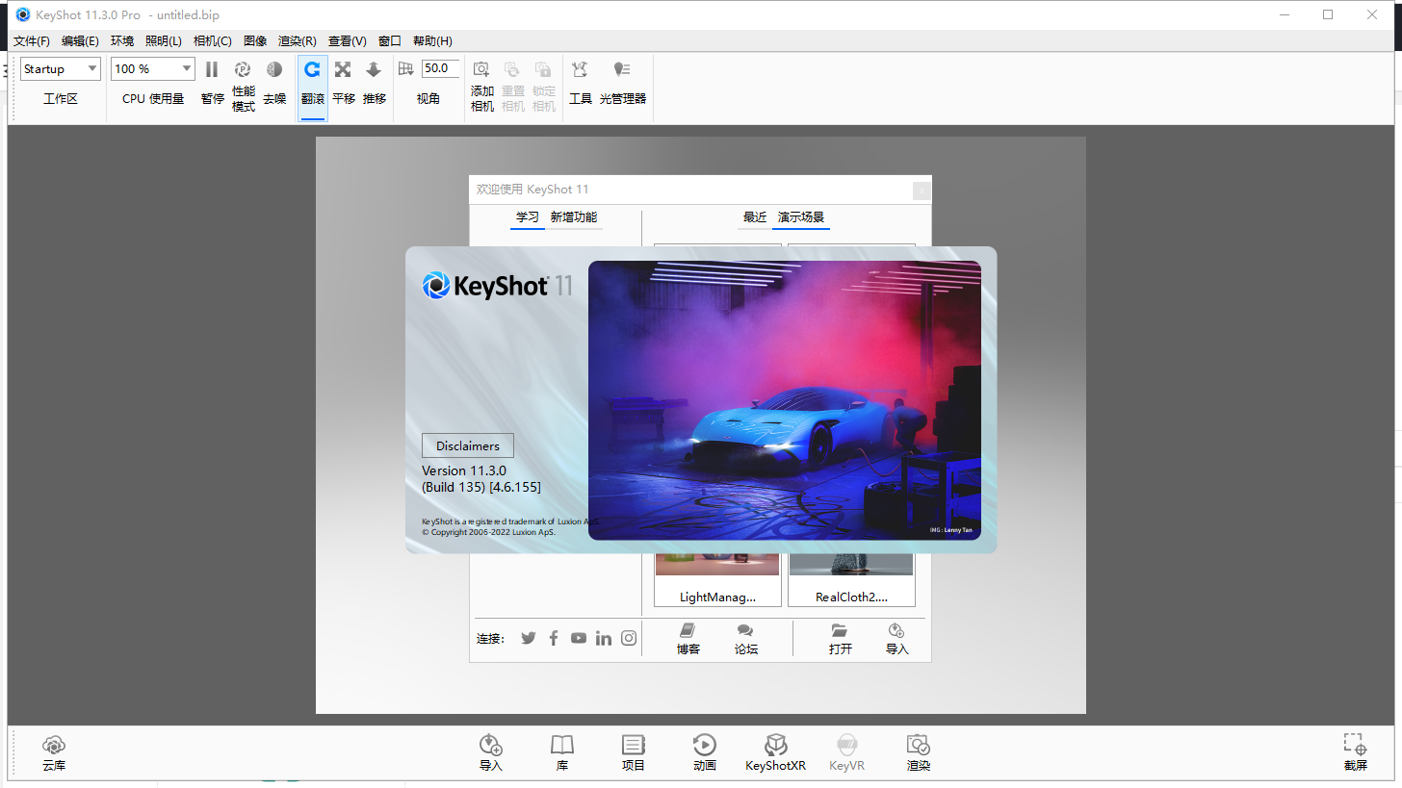Select the 平移 pan camera tool
Screen dimensions: 1402x788
click(x=343, y=69)
